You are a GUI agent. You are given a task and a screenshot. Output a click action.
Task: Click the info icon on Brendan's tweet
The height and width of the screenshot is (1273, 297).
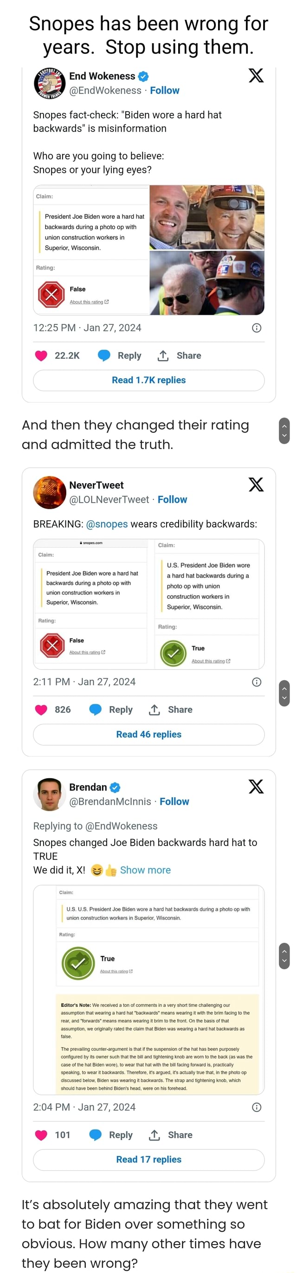[257, 1107]
